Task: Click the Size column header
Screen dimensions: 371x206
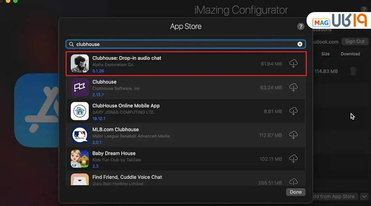Action: pyautogui.click(x=326, y=54)
